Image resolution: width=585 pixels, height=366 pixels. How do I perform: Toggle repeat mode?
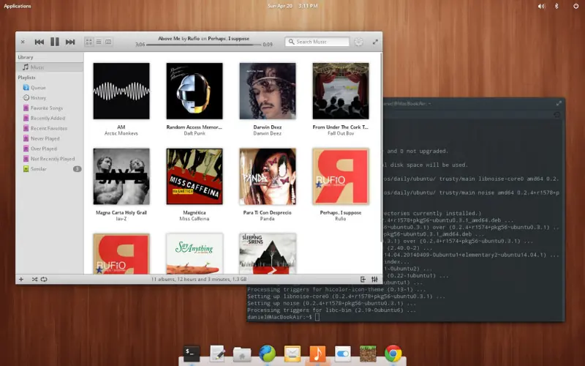[x=44, y=279]
